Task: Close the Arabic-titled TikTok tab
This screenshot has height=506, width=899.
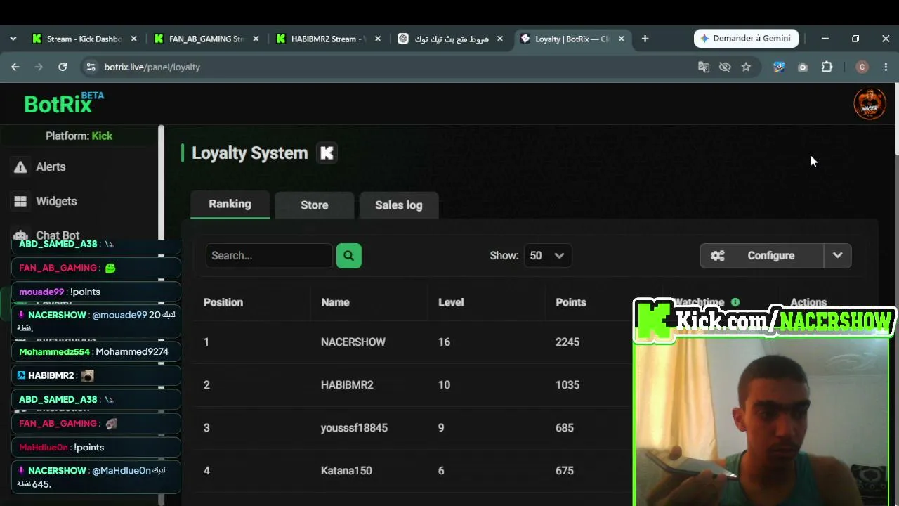Action: tap(500, 39)
